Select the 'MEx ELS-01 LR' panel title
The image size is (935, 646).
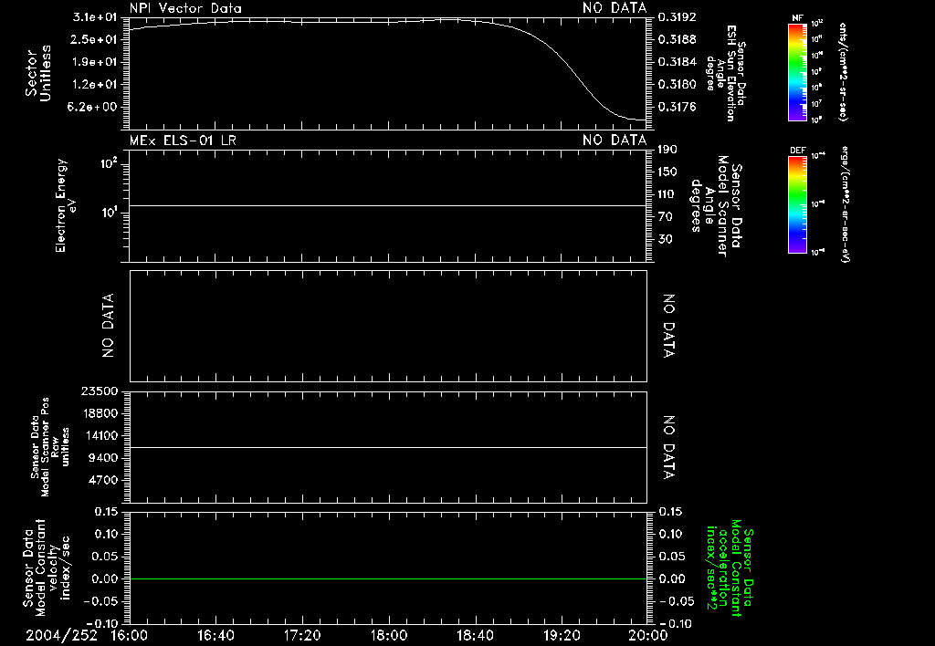(x=183, y=141)
